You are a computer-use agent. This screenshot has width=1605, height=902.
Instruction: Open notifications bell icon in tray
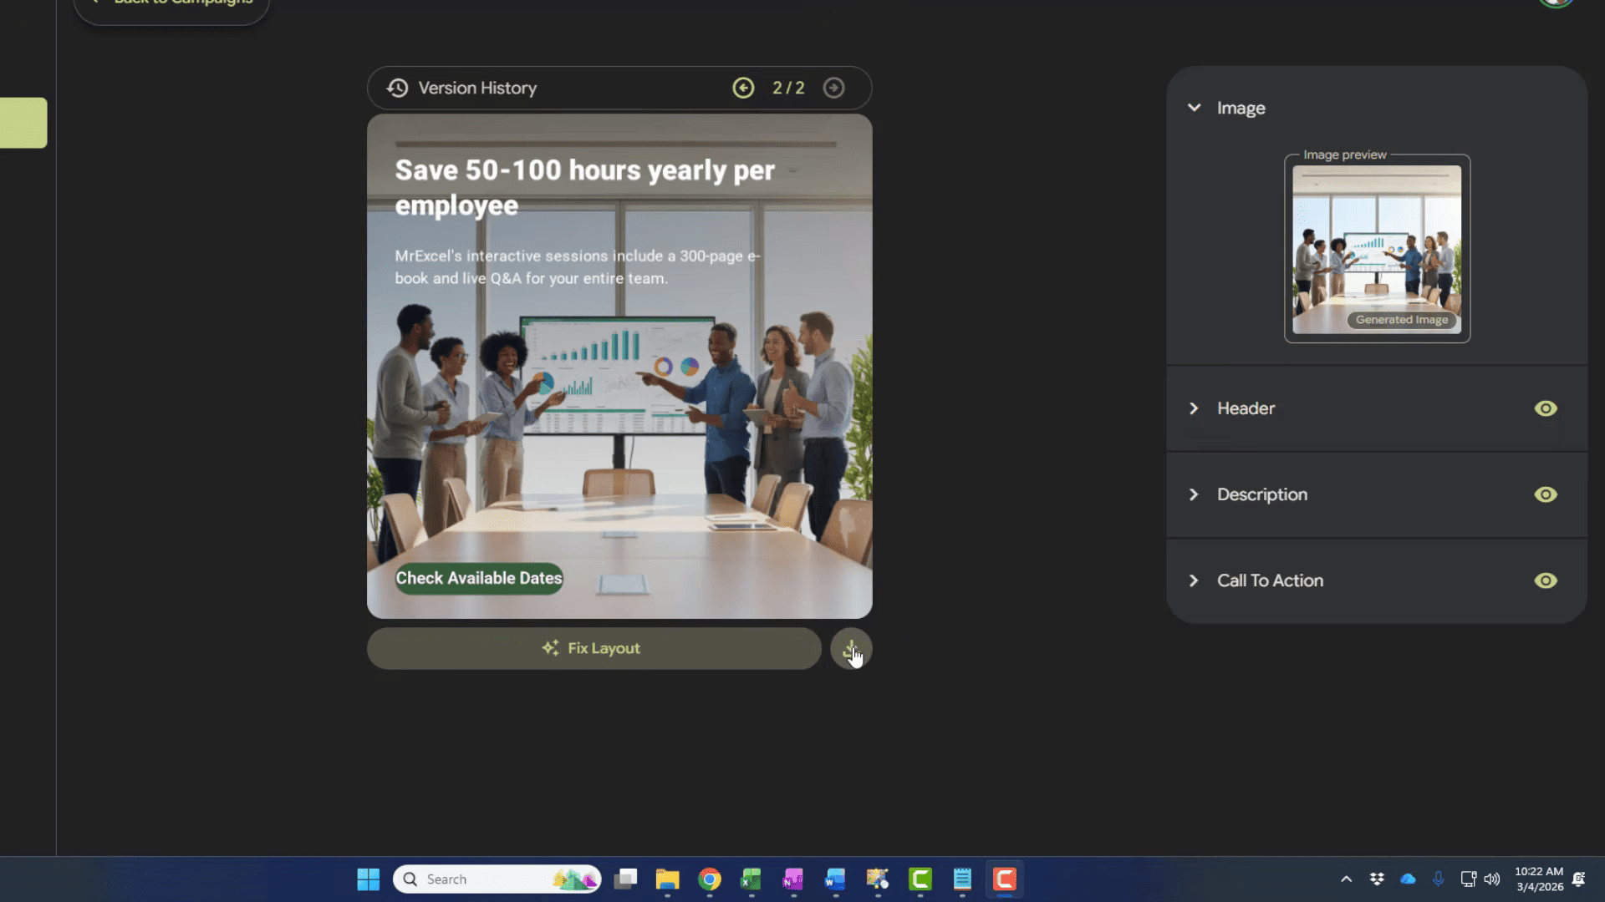pyautogui.click(x=1579, y=879)
